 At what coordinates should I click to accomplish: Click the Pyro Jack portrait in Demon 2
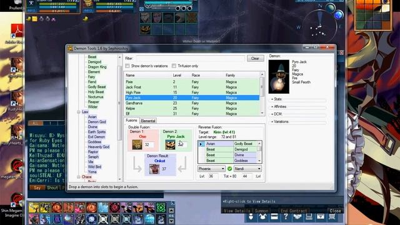pos(170,144)
